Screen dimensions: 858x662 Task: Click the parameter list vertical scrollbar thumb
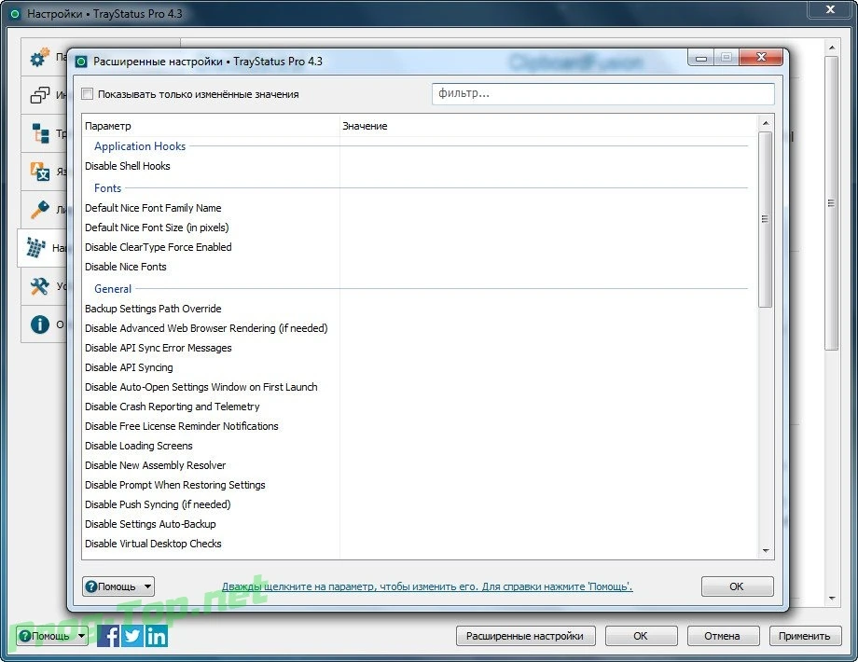[766, 219]
